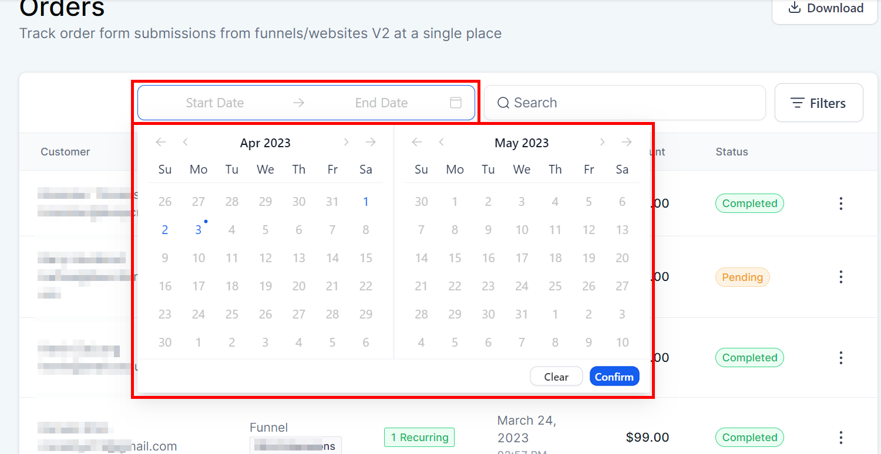The width and height of the screenshot is (881, 454).
Task: Go to previous year in May calendar
Action: click(x=417, y=142)
